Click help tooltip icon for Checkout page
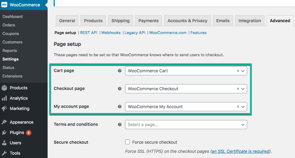The height and width of the screenshot is (158, 295). pyautogui.click(x=120, y=89)
